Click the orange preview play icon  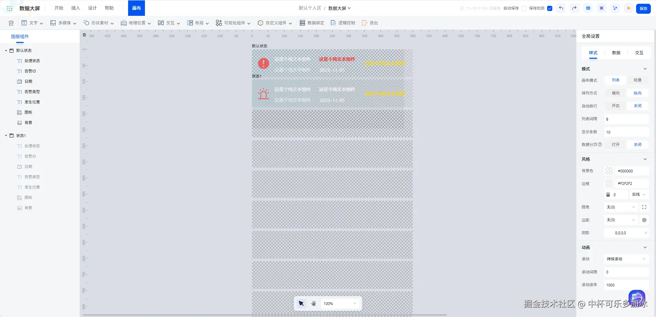629,8
